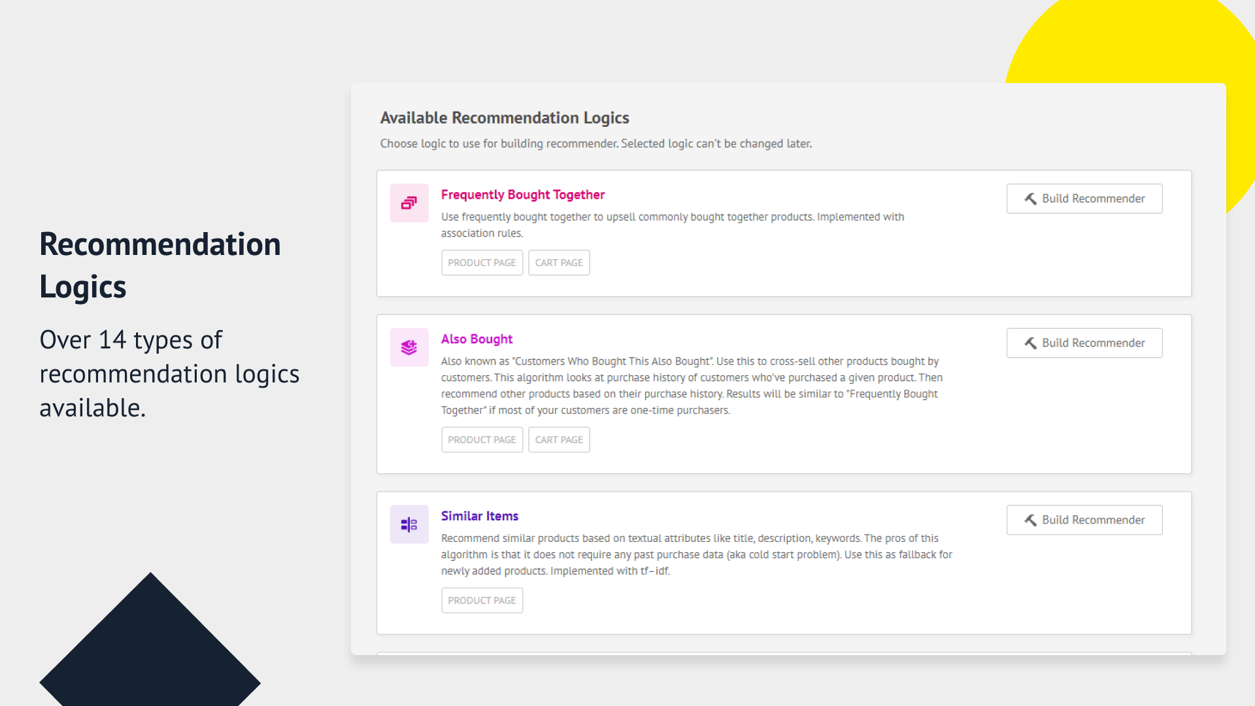Click the Recommendation Logics slide title
Image resolution: width=1255 pixels, height=706 pixels.
tap(159, 265)
